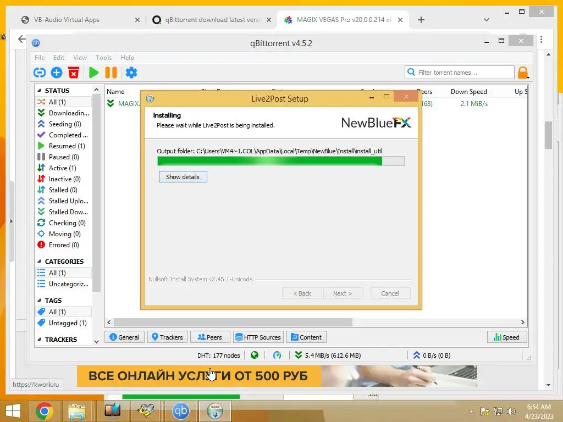This screenshot has width=563, height=422.
Task: Open the qBittorrent Tools menu
Action: [103, 57]
